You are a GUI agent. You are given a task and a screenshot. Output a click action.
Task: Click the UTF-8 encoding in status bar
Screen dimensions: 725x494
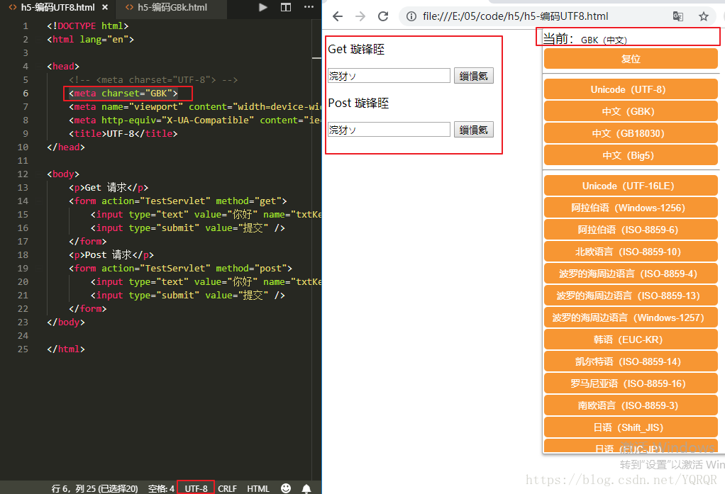(196, 488)
